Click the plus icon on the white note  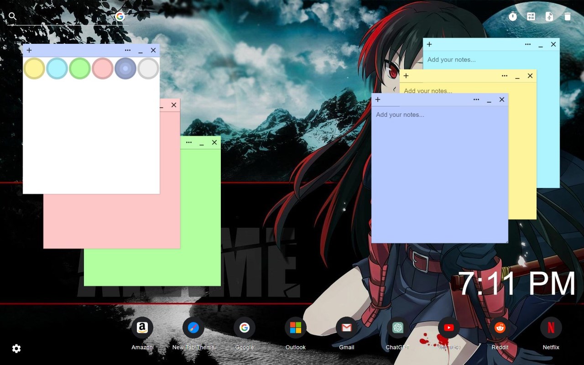click(29, 50)
